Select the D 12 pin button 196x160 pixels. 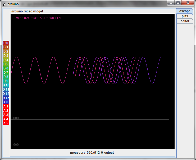tap(6, 94)
